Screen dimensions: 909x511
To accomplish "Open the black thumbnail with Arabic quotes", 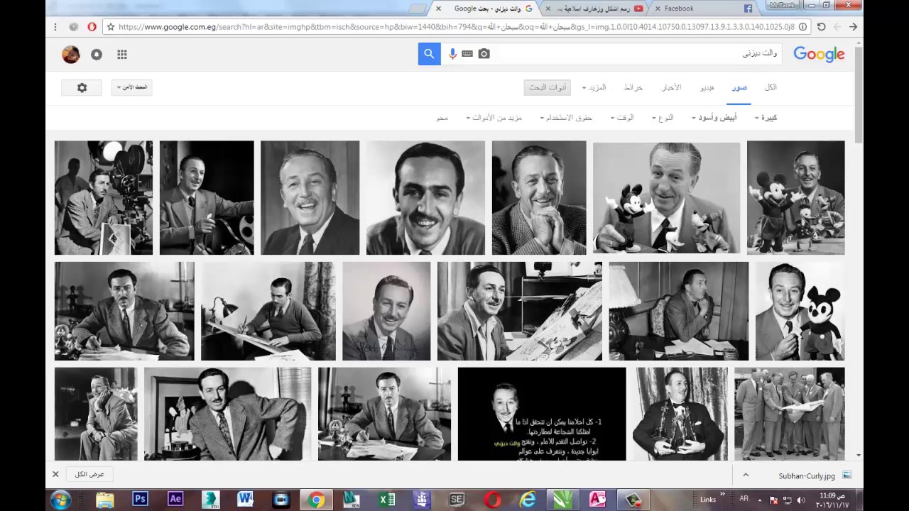I will [542, 414].
